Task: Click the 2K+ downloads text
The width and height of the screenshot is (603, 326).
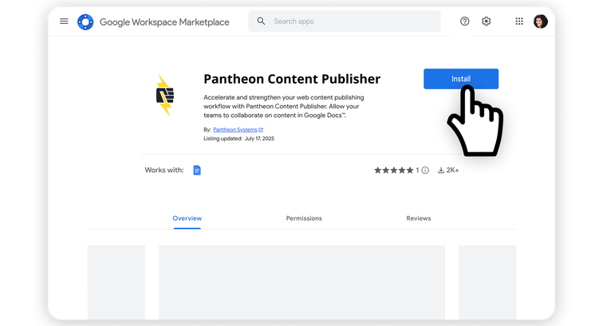Action: 452,170
